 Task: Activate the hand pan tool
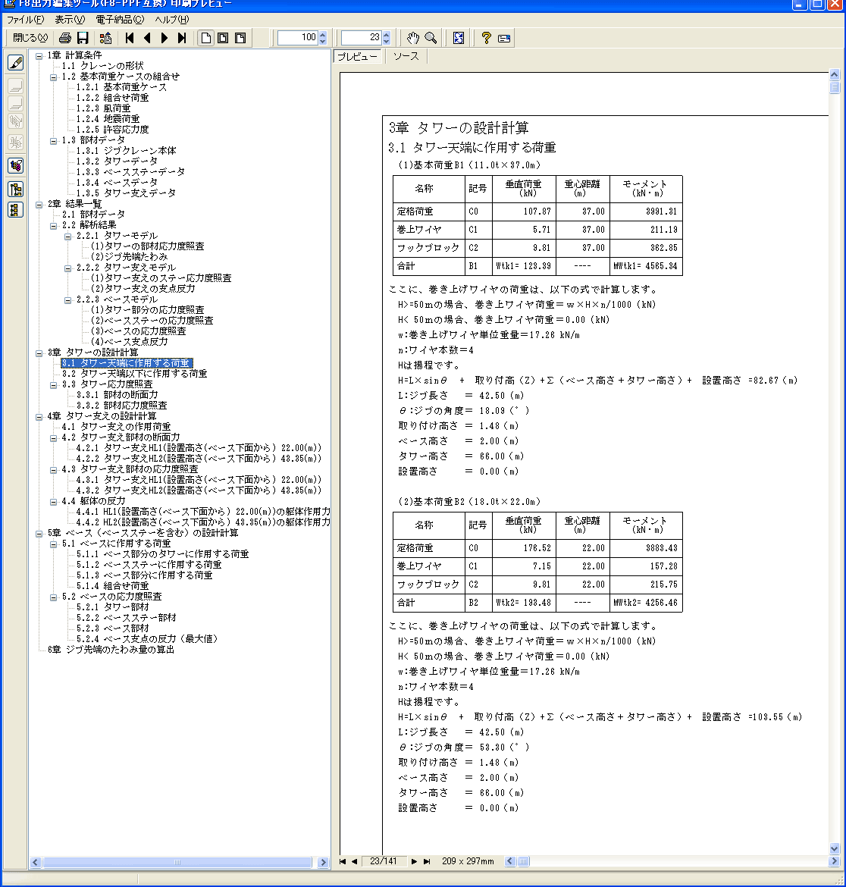413,38
